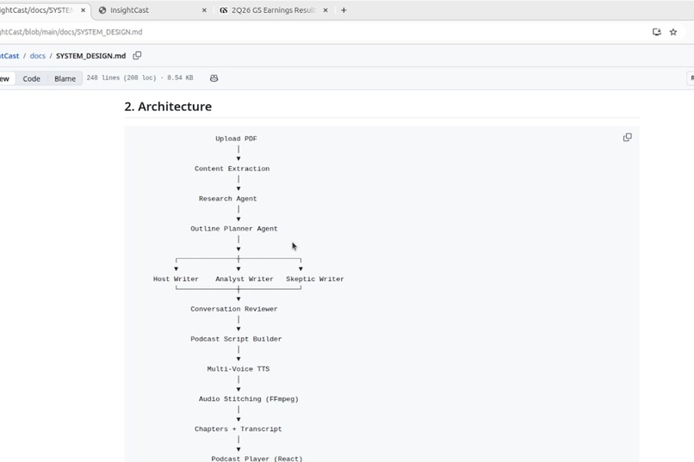Close the InsightCast tab
Screen dimensions: 694x462
click(204, 10)
